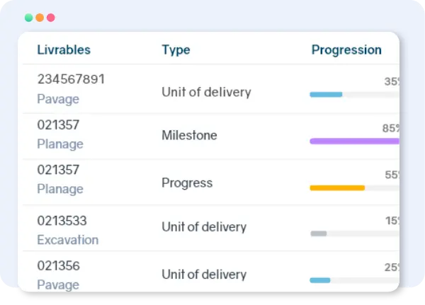This screenshot has width=425, height=305.
Task: Click Unit of delivery in Excavation row
Action: [204, 227]
